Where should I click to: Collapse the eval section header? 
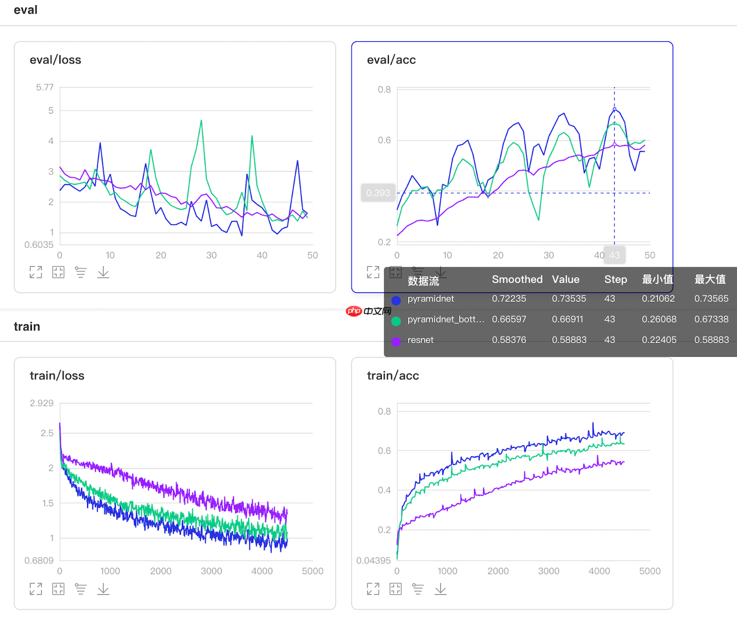pos(26,10)
